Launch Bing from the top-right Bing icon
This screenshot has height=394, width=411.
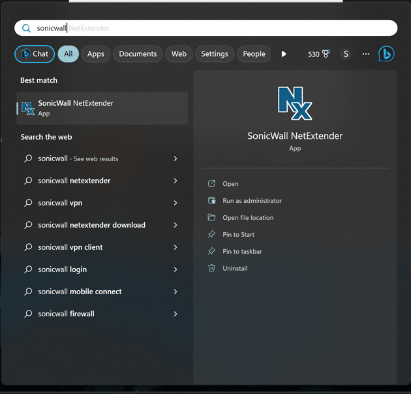pos(386,54)
